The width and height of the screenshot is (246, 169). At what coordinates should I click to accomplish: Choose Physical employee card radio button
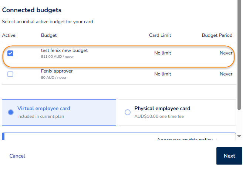tap(128, 112)
